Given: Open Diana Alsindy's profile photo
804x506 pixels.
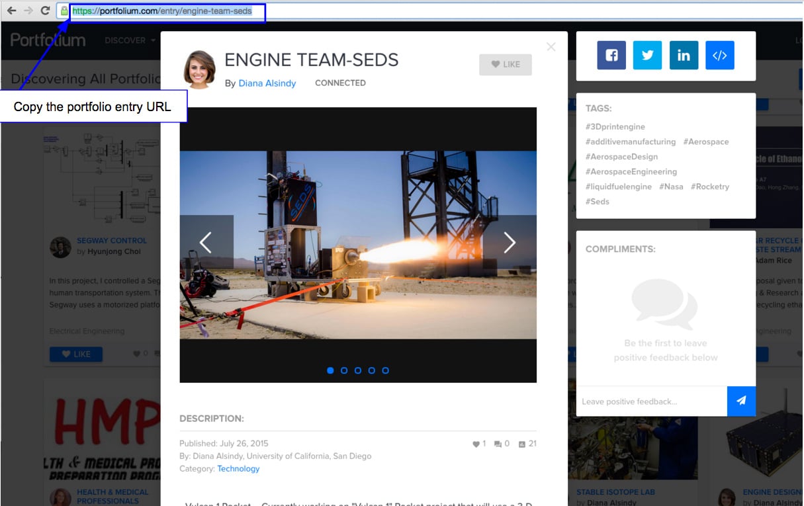Looking at the screenshot, I should [x=199, y=69].
